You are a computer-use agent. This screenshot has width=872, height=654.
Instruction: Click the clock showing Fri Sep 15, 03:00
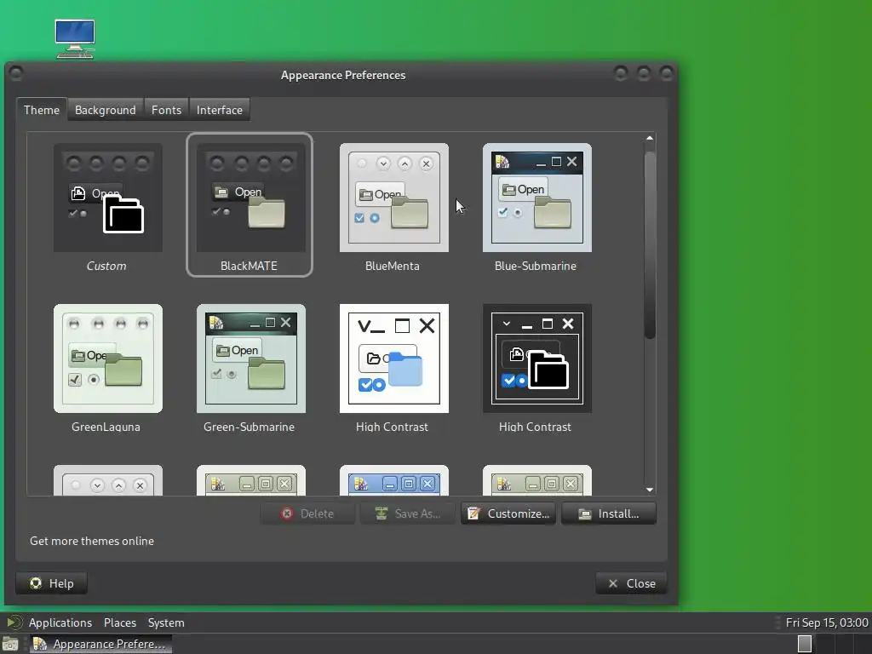click(826, 622)
